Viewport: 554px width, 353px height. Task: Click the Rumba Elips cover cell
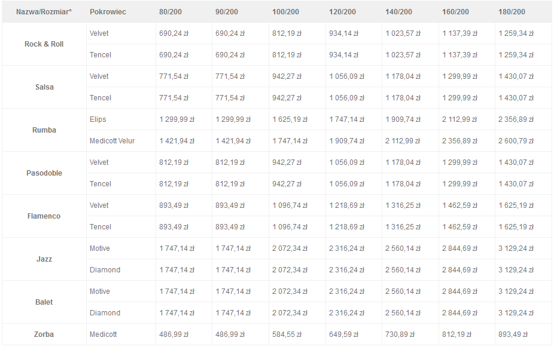[x=98, y=119]
